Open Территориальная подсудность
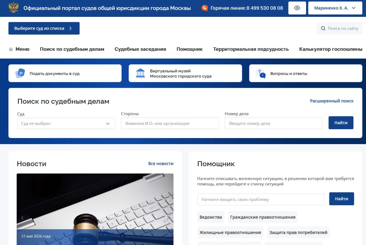This screenshot has width=366, height=245. 251,49
